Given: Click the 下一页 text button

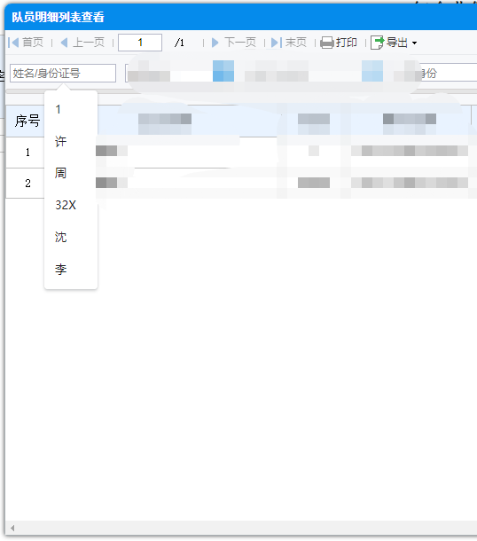Looking at the screenshot, I should (x=240, y=43).
